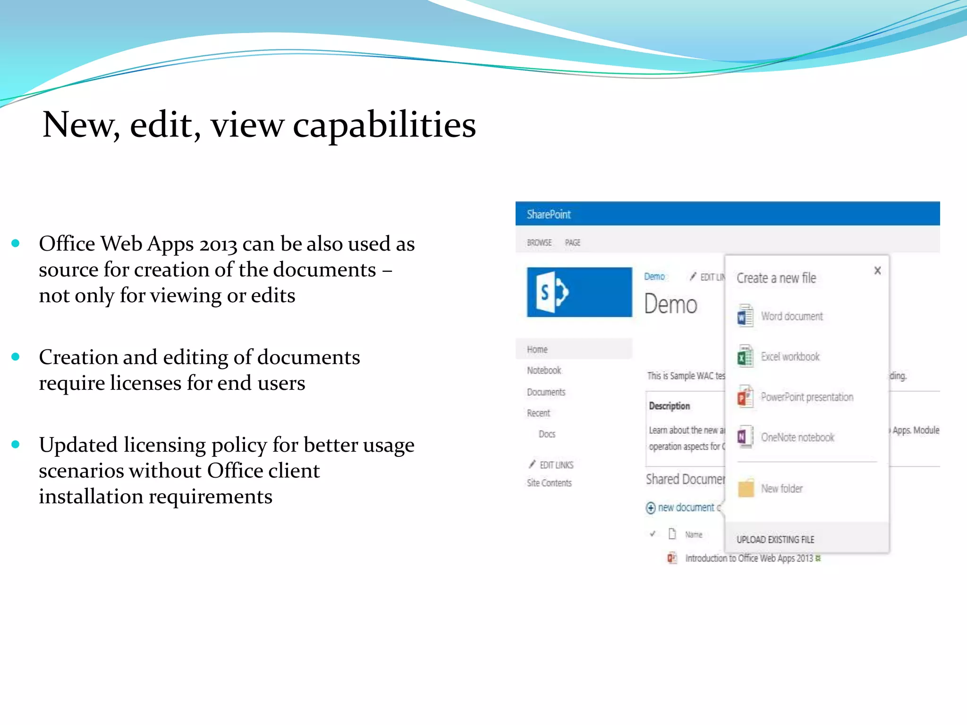The height and width of the screenshot is (725, 967).
Task: Click the Demo breadcrumb link
Action: [x=654, y=277]
